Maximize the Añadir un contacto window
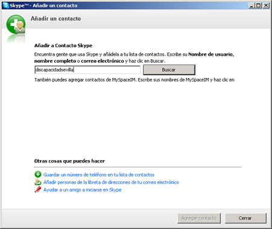The width and height of the screenshot is (272, 229). click(259, 5)
